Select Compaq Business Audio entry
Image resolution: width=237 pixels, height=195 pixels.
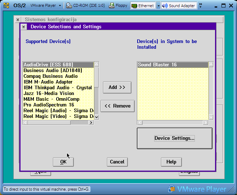click(x=58, y=76)
